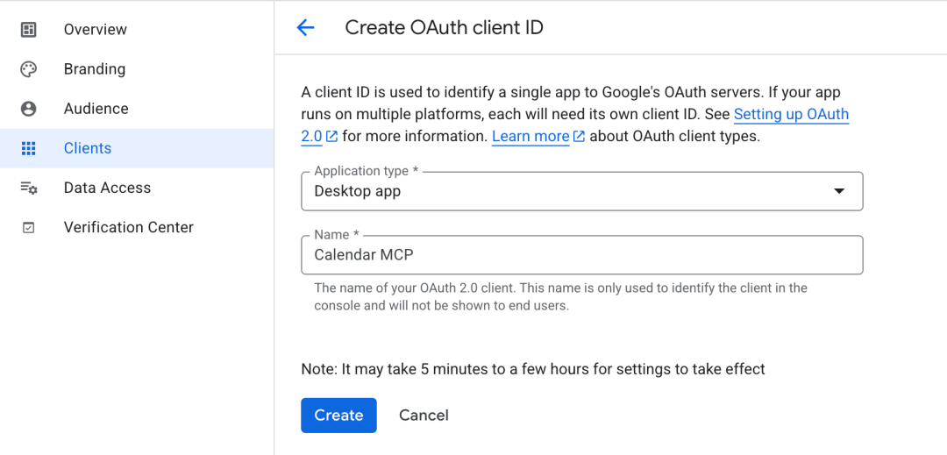
Task: Click the dropdown arrow beside Desktop app
Action: 838,191
